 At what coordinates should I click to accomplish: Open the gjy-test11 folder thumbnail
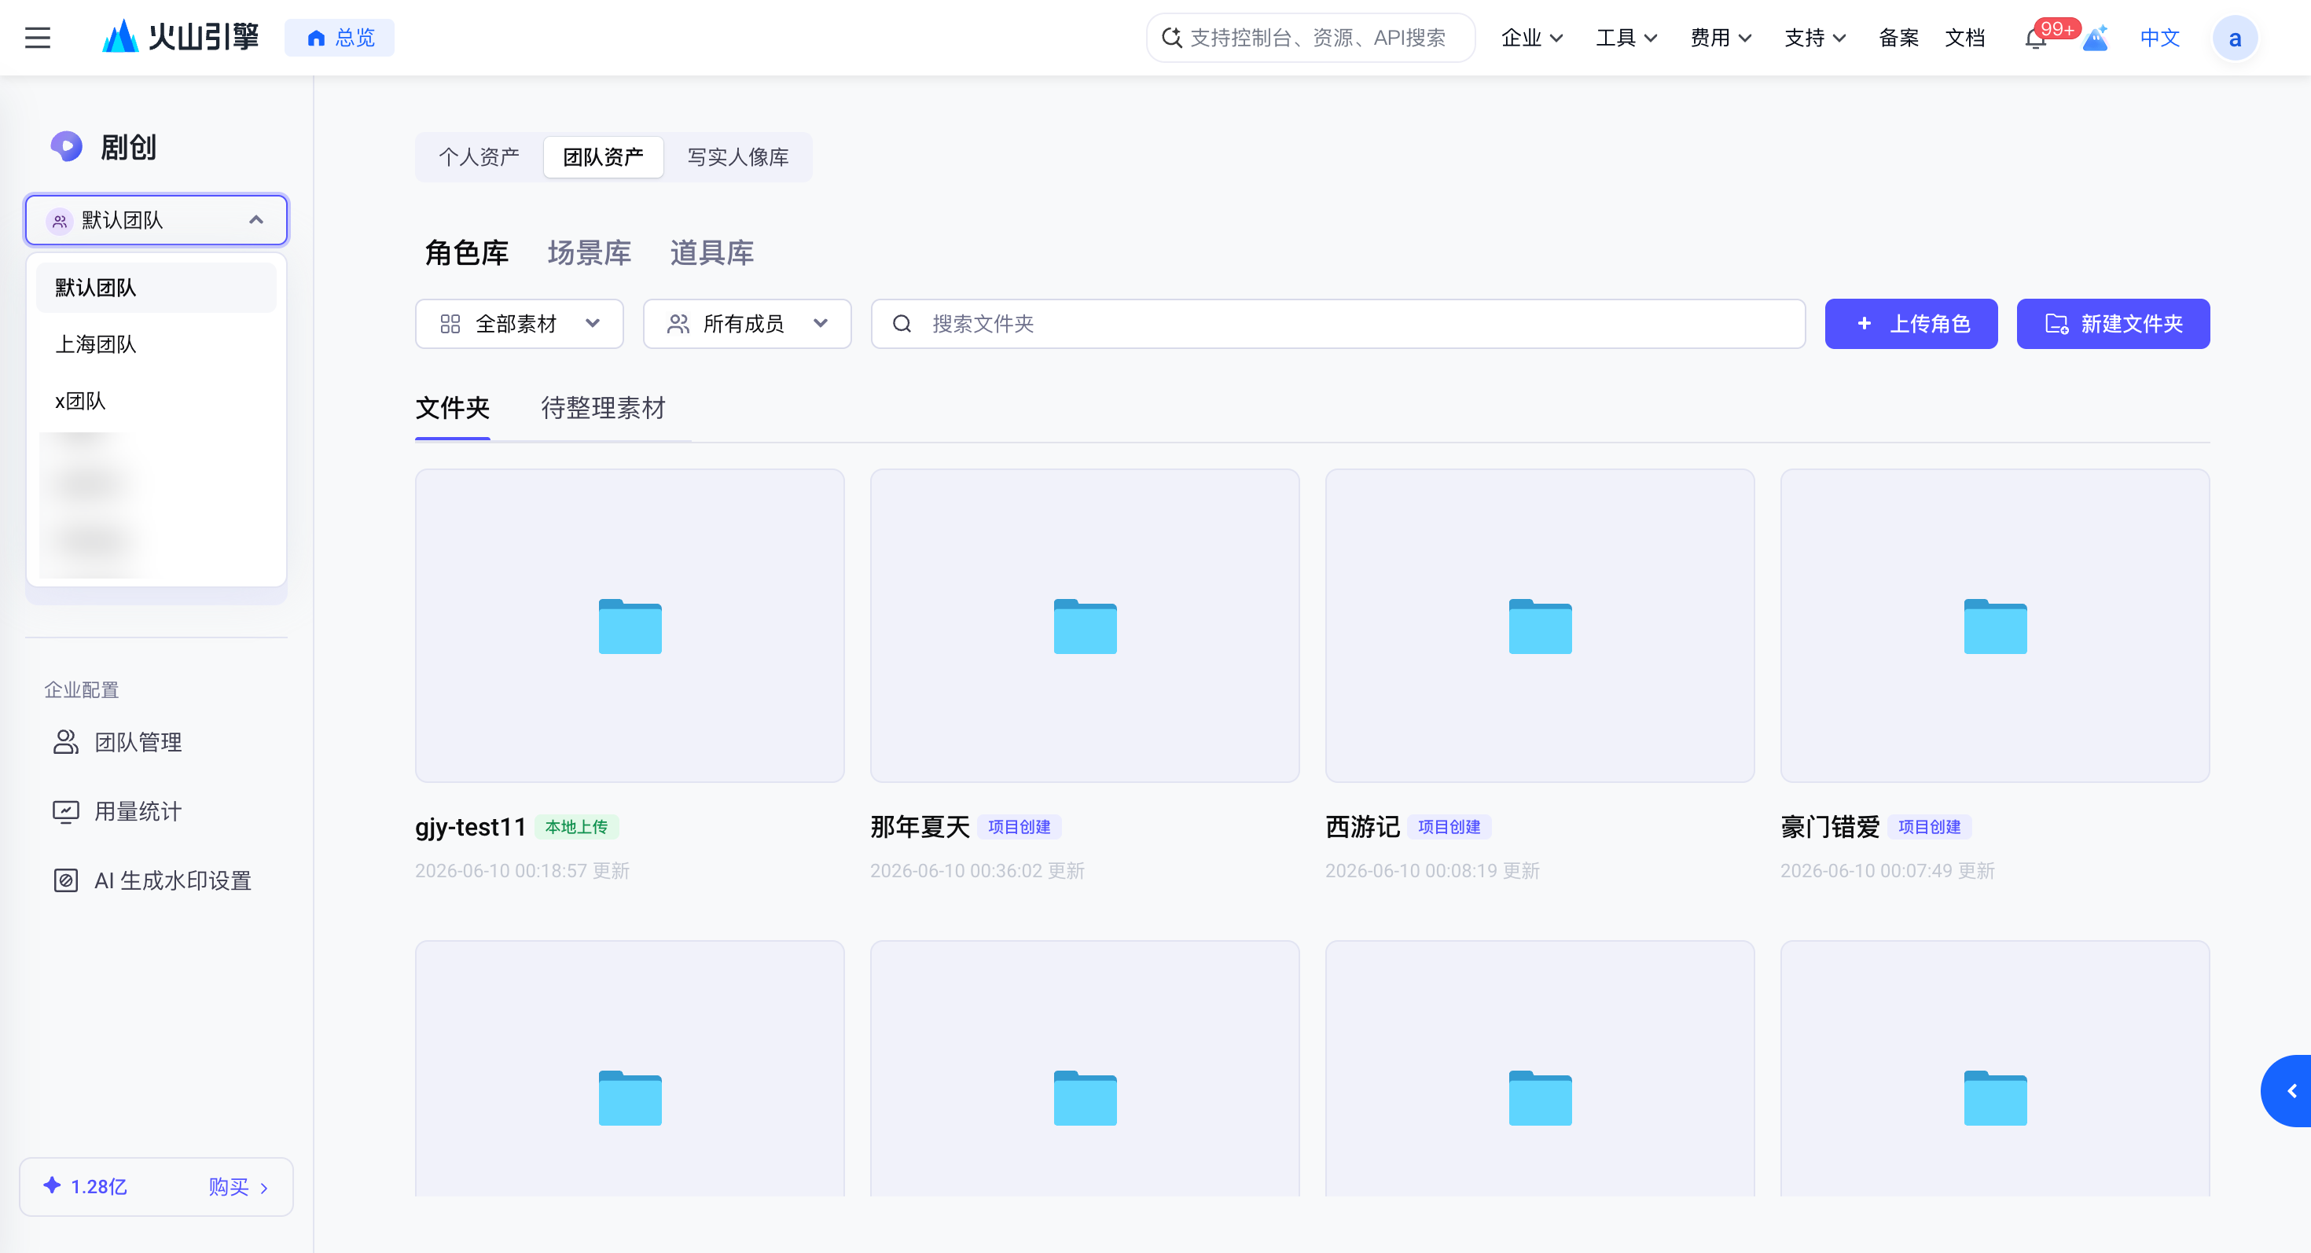point(630,625)
